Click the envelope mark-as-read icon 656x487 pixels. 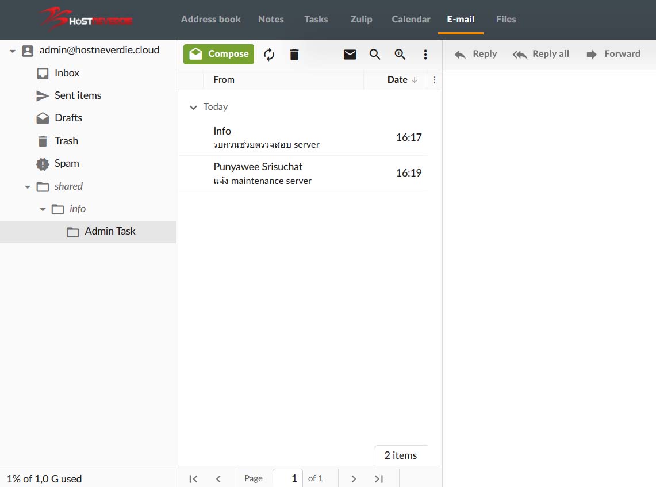point(350,55)
